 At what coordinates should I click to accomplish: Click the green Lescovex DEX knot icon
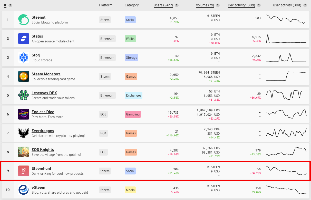[x=24, y=95]
